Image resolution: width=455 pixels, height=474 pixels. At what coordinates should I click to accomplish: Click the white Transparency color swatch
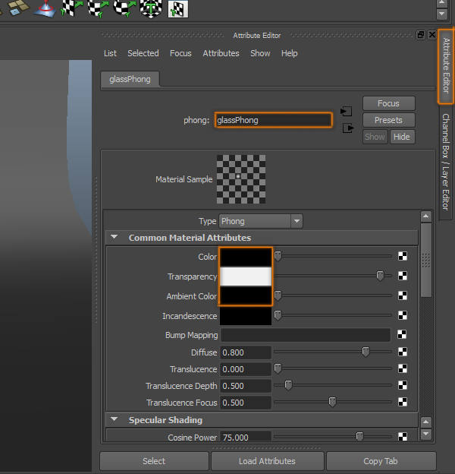click(x=246, y=276)
